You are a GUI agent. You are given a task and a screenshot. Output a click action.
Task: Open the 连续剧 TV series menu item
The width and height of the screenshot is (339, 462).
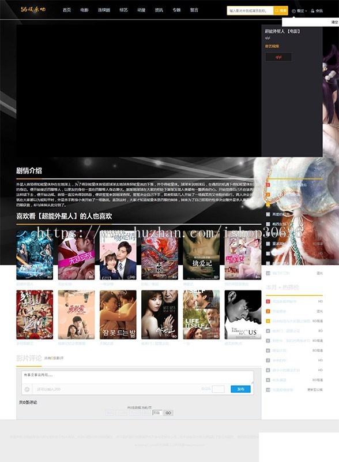tap(104, 10)
